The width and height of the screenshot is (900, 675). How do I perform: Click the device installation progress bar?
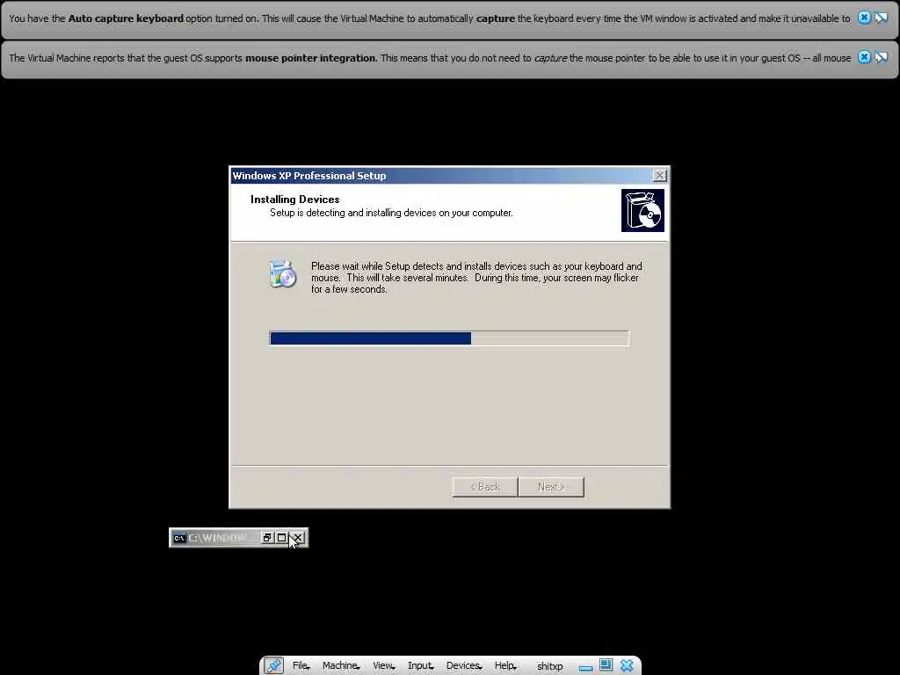tap(449, 338)
